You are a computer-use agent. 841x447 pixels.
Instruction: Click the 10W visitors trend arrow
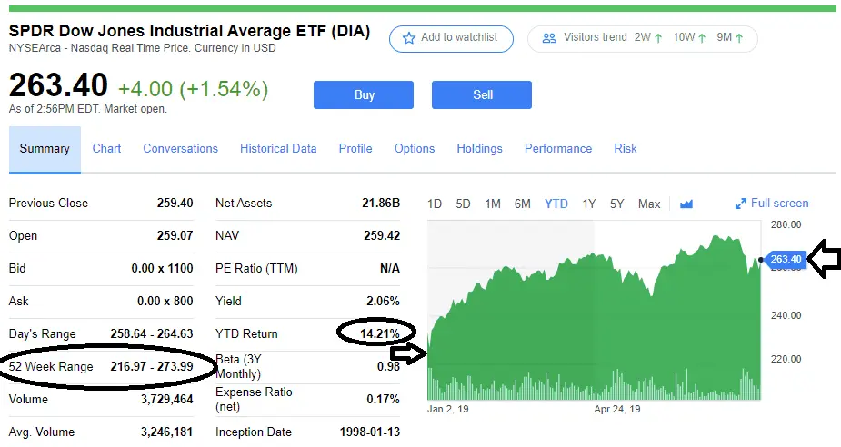pyautogui.click(x=703, y=38)
